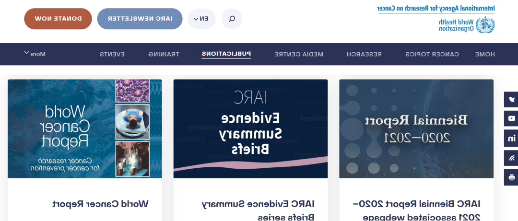Click the LinkedIn sidebar icon
The image size is (518, 221).
coord(511,139)
